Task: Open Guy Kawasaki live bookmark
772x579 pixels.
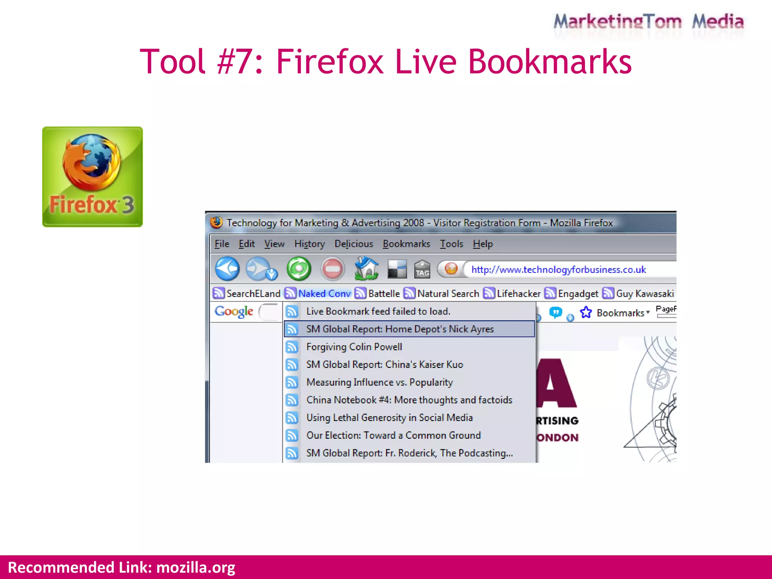Action: pyautogui.click(x=638, y=293)
